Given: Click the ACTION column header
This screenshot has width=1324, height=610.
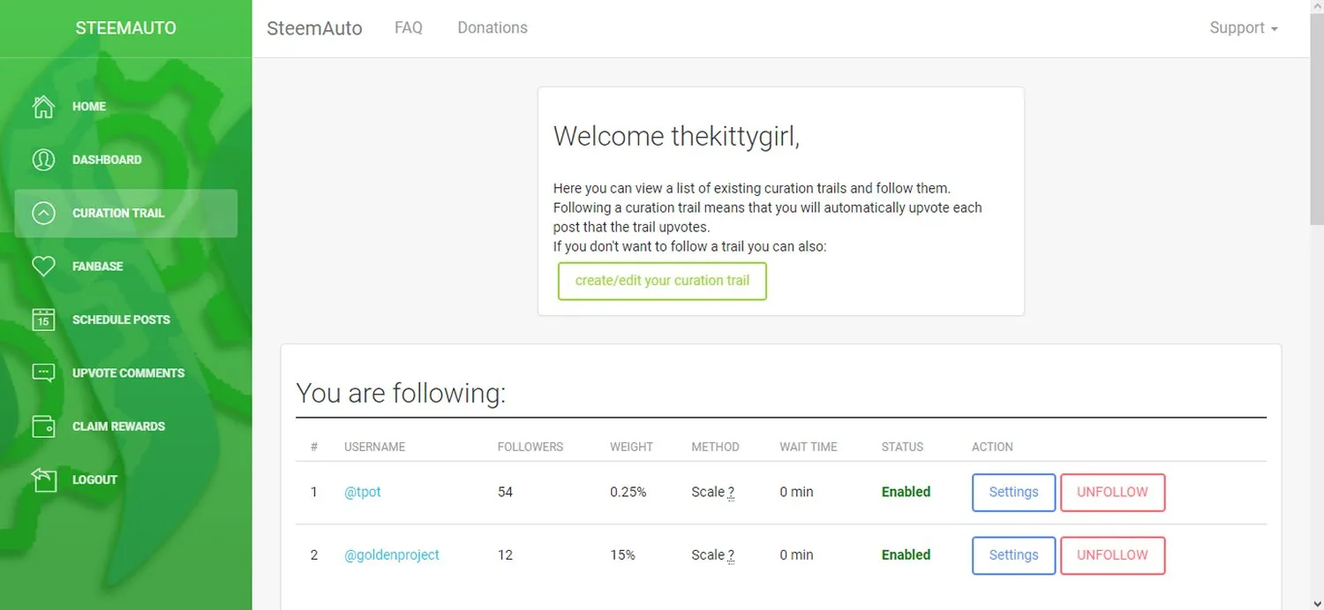Looking at the screenshot, I should click(992, 447).
